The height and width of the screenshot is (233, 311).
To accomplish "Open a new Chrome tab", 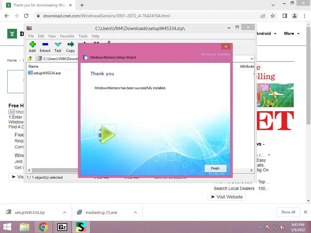I will tap(82, 5).
